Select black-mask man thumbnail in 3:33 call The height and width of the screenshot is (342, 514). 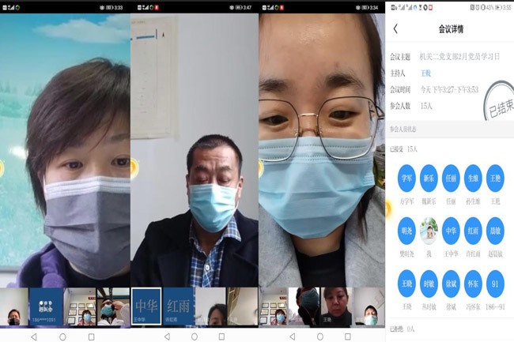14,306
